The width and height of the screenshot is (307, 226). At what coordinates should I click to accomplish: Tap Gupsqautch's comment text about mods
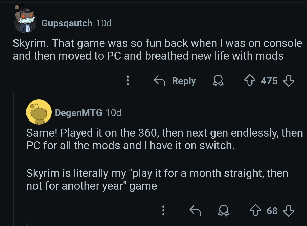(x=157, y=50)
